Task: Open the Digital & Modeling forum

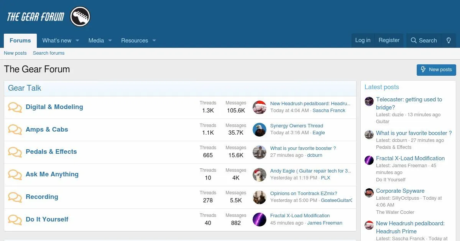Action: (54, 107)
